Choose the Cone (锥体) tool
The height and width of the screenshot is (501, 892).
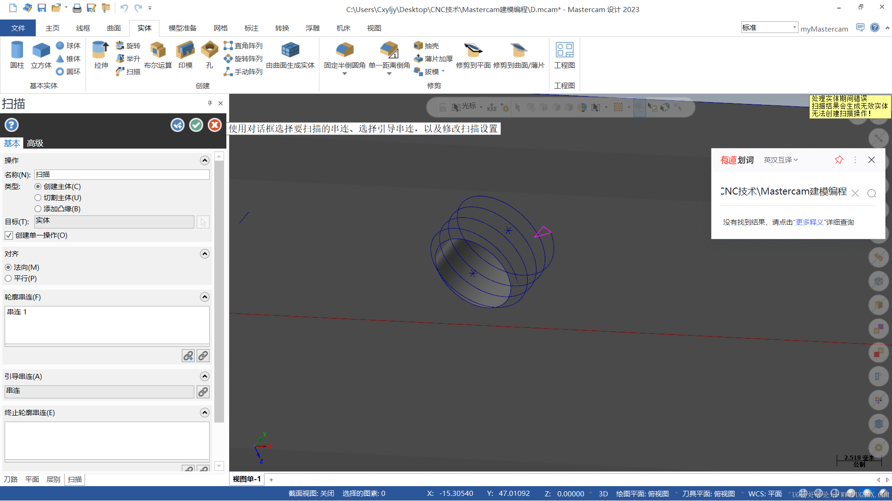[x=68, y=59]
